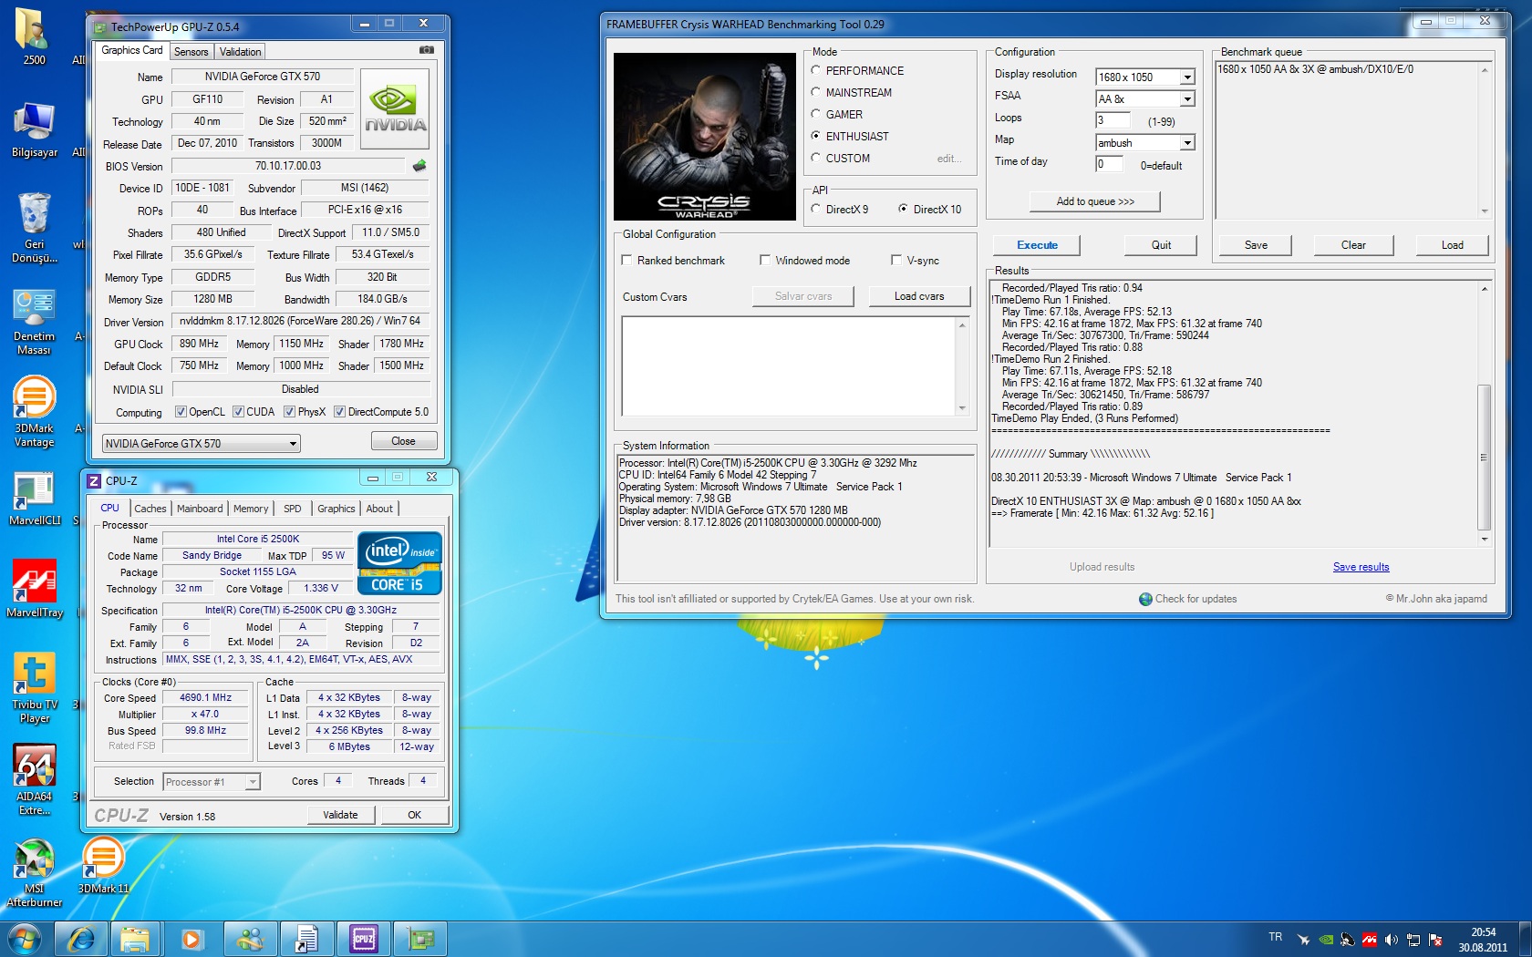The height and width of the screenshot is (957, 1532).
Task: Toggle the PhysX checkbox in GPU-Z
Action: tap(289, 412)
